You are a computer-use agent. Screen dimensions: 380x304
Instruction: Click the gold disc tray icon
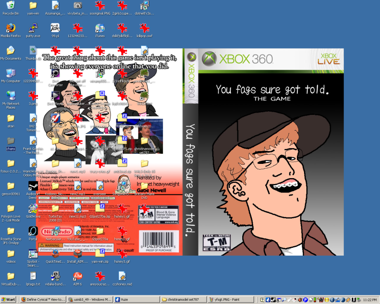pos(327,300)
